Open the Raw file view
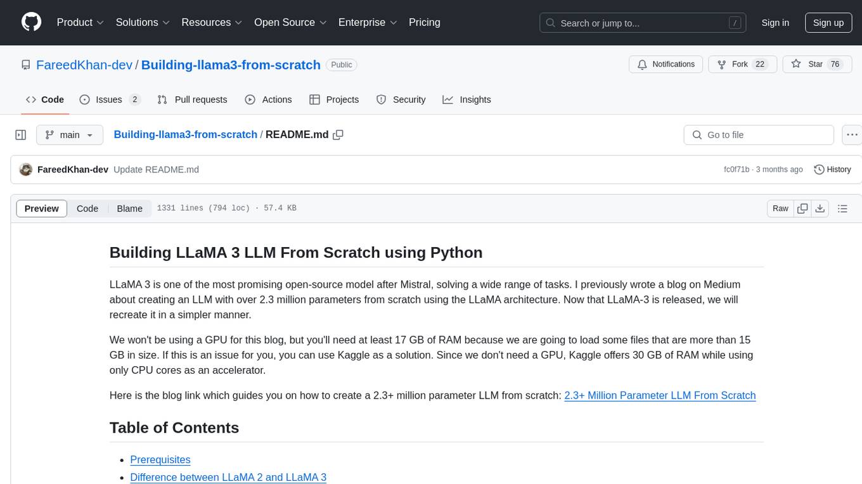This screenshot has width=862, height=484. pyautogui.click(x=780, y=208)
